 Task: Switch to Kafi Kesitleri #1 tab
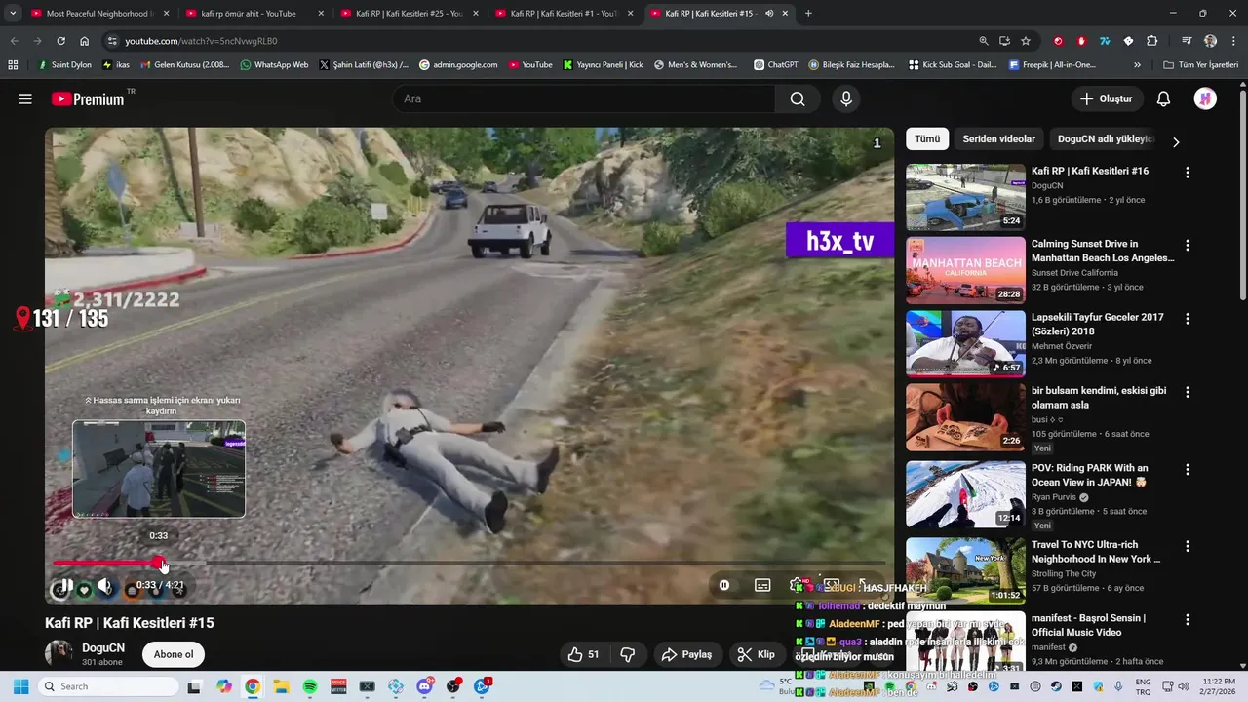point(563,14)
